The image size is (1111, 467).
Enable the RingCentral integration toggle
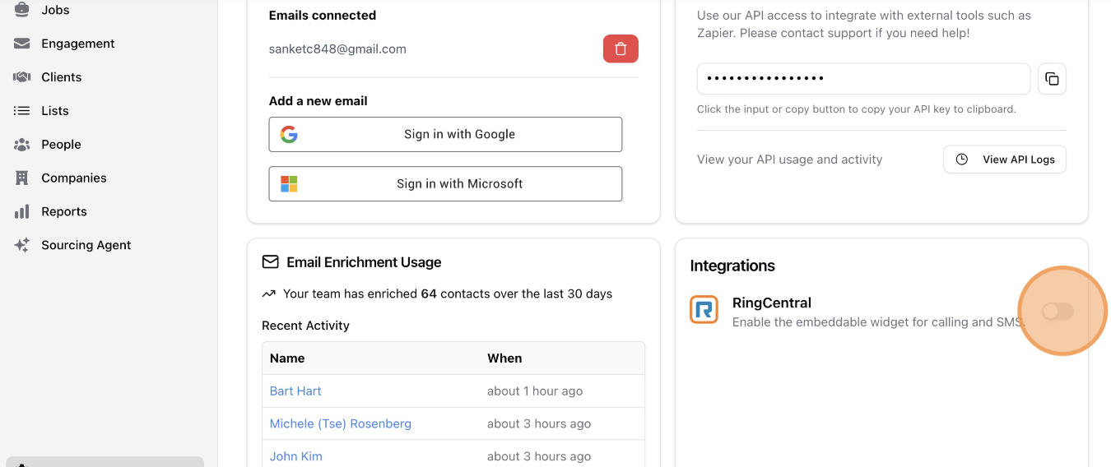1058,311
